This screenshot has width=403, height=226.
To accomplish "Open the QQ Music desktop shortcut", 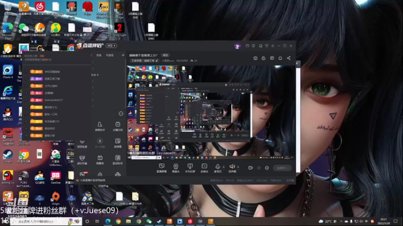I will 55,30.
